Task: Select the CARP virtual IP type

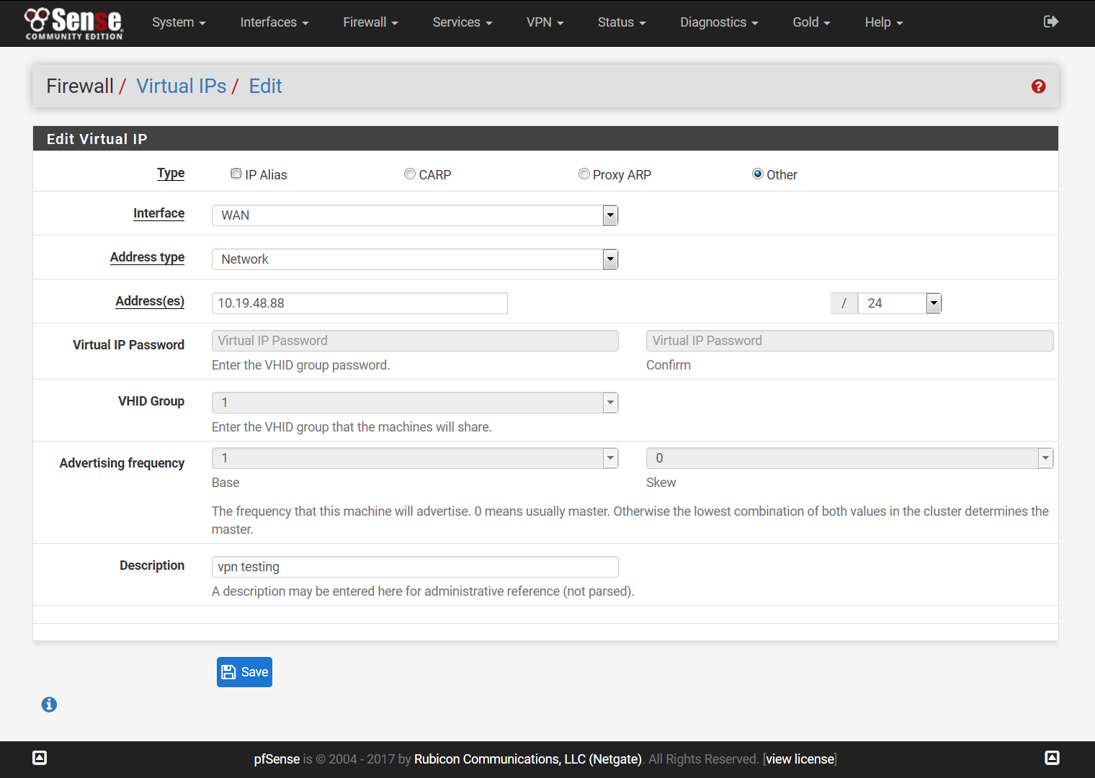Action: (410, 174)
